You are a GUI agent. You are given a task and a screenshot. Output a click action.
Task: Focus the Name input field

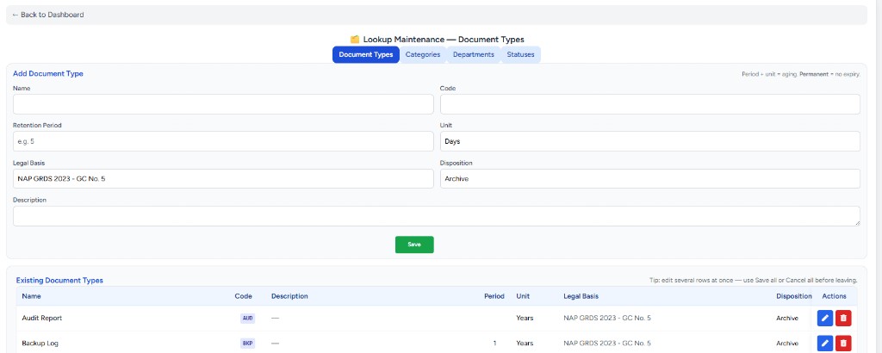(223, 104)
